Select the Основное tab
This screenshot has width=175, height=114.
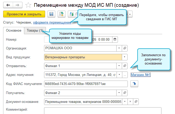click(14, 31)
